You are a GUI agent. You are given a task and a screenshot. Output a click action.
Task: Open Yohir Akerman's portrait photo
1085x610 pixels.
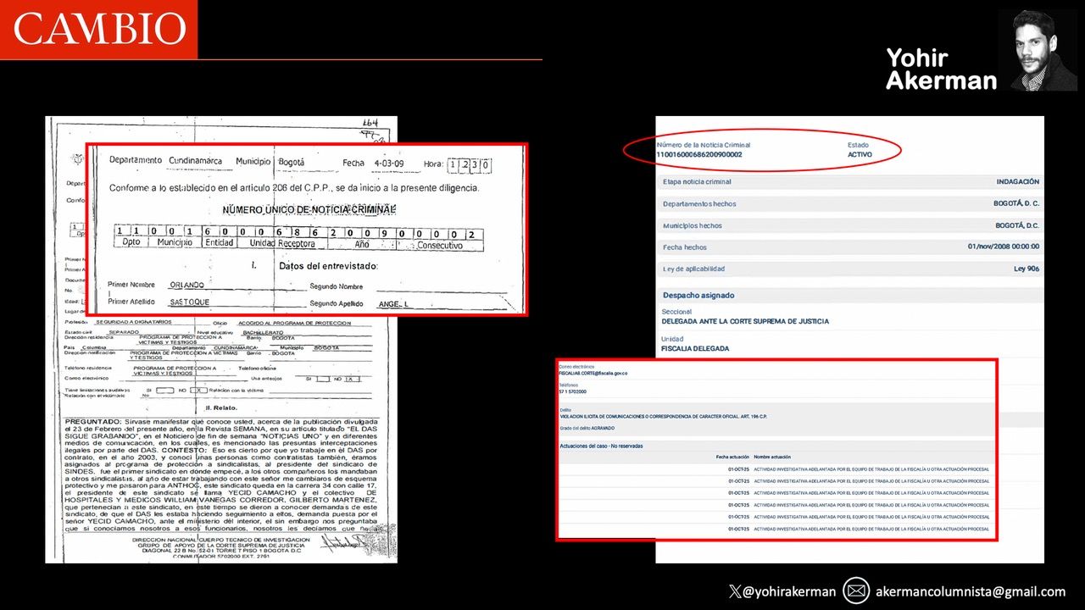tap(1037, 51)
